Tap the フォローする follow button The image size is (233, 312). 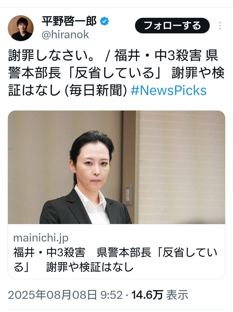[x=172, y=25]
